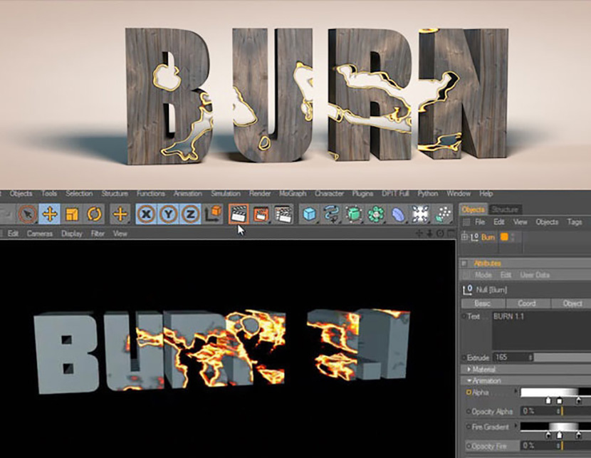Click the orange tag on the Burn object
Image resolution: width=591 pixels, height=458 pixels.
coord(504,237)
